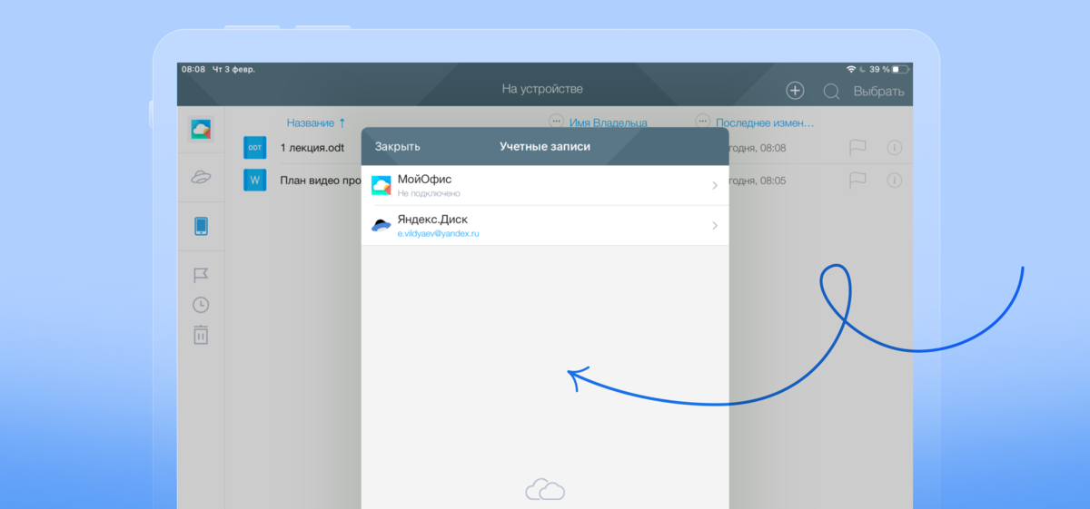
Task: Click the 08:08 clock in status bar
Action: pyautogui.click(x=193, y=69)
